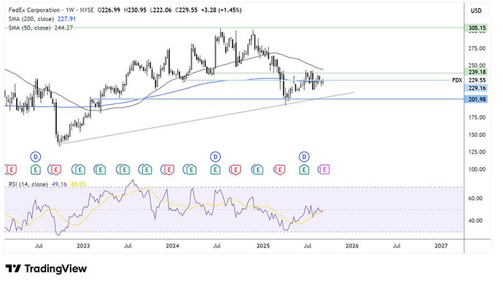The height and width of the screenshot is (284, 503).
Task: Click the yellow RSI average value 48.03
Action: [x=77, y=184]
